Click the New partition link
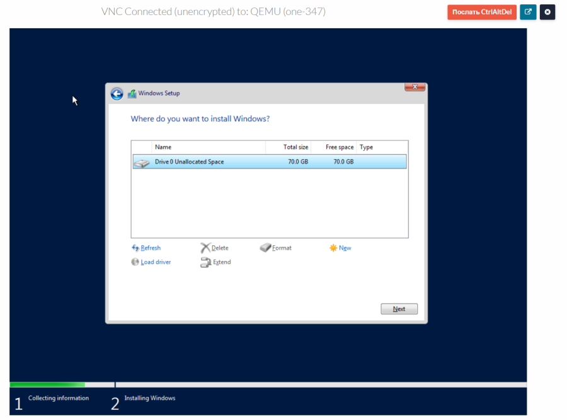The image size is (567, 420). [345, 248]
